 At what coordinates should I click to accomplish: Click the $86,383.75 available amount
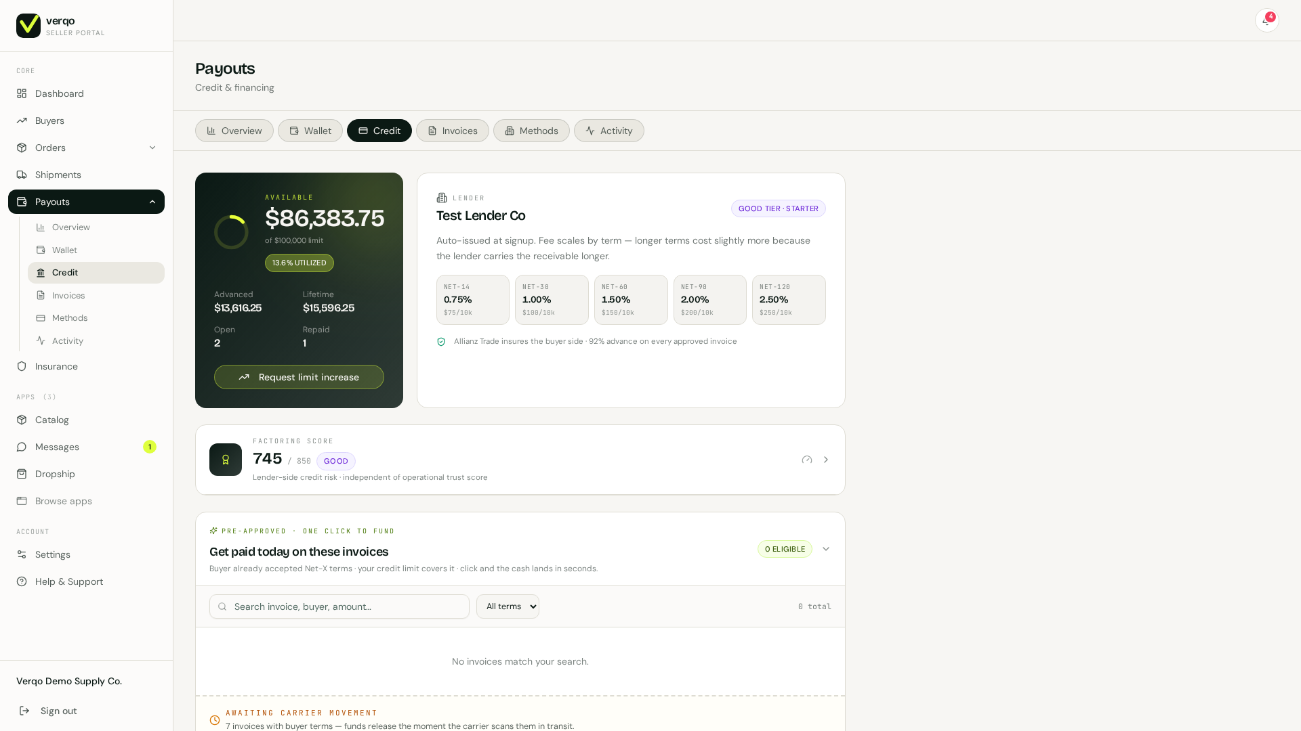(325, 219)
